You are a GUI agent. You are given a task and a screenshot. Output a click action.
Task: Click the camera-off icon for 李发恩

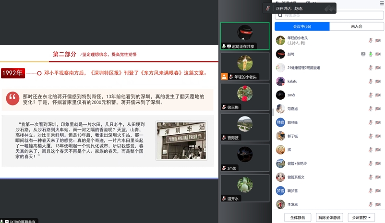click(x=378, y=204)
